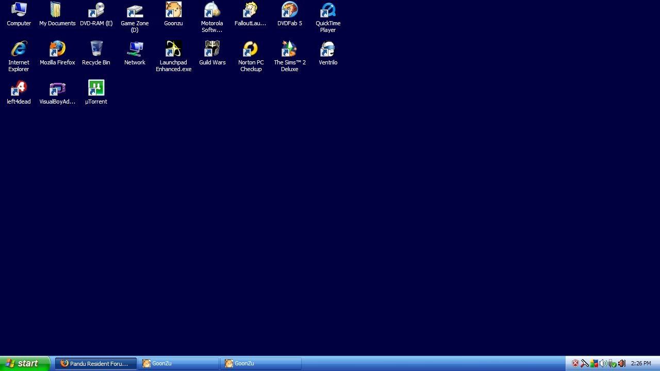Select the Internet Explorer desktop icon
Image resolution: width=660 pixels, height=371 pixels.
click(x=19, y=57)
